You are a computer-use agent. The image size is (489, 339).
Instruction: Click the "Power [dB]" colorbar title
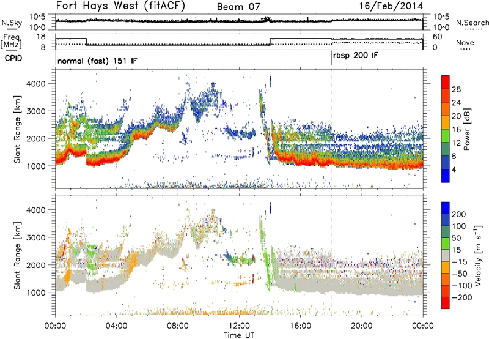coord(467,129)
